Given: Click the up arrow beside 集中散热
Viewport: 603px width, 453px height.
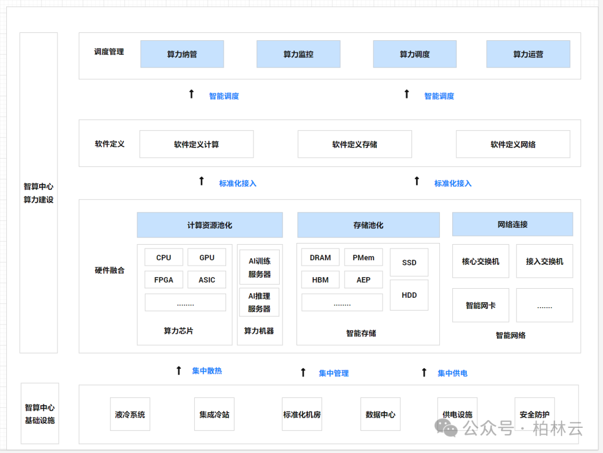Looking at the screenshot, I should coord(179,370).
